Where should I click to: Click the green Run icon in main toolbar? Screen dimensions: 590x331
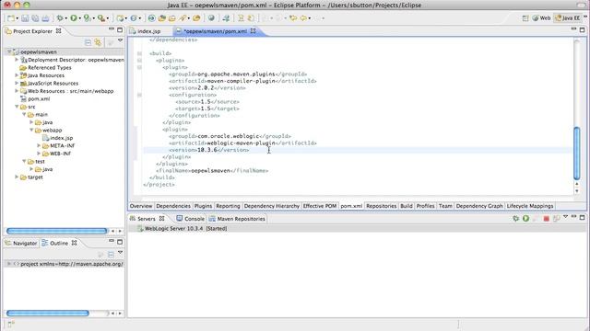coord(74,18)
